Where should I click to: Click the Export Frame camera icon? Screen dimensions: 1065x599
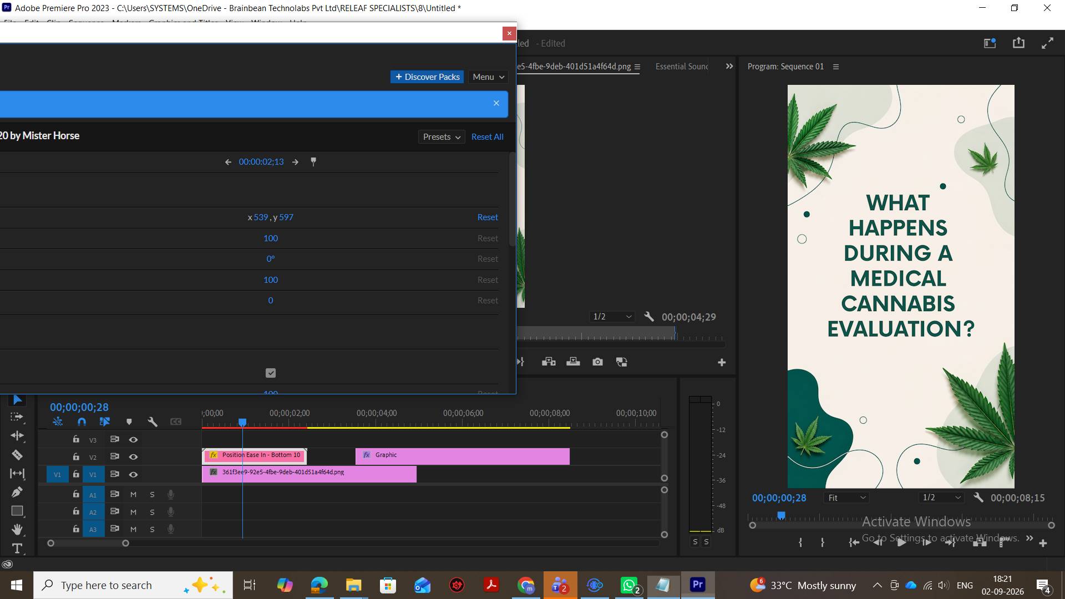[597, 362]
